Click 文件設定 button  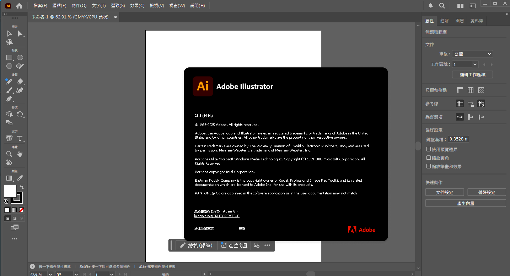(445, 192)
